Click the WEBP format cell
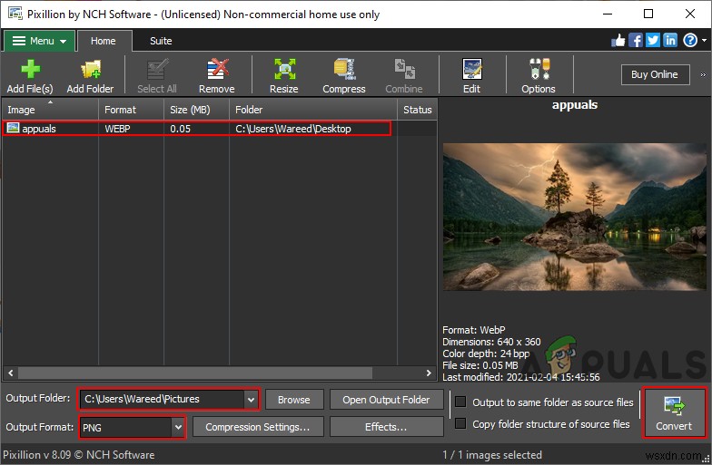The height and width of the screenshot is (465, 712). [118, 129]
